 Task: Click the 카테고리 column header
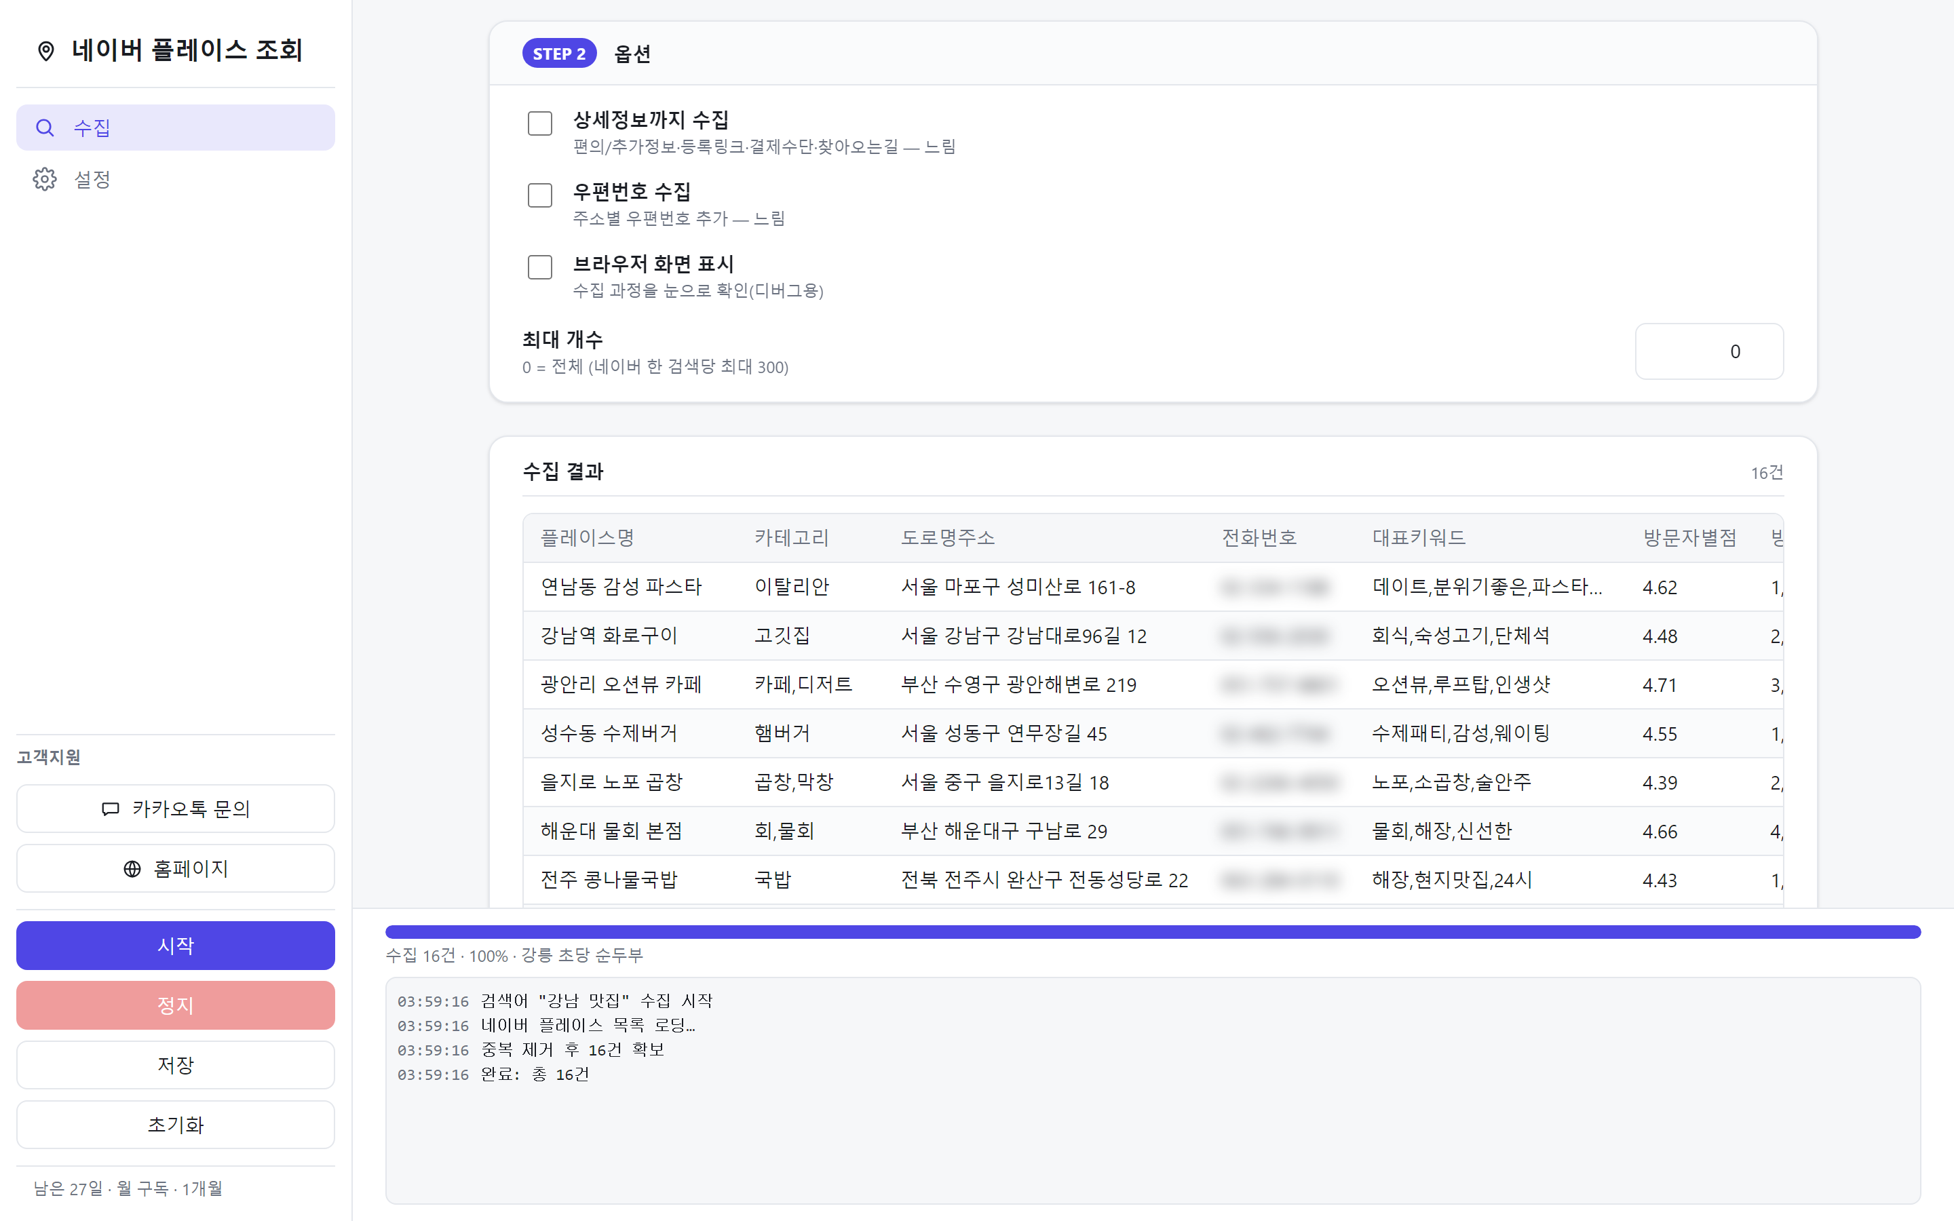[x=791, y=538]
